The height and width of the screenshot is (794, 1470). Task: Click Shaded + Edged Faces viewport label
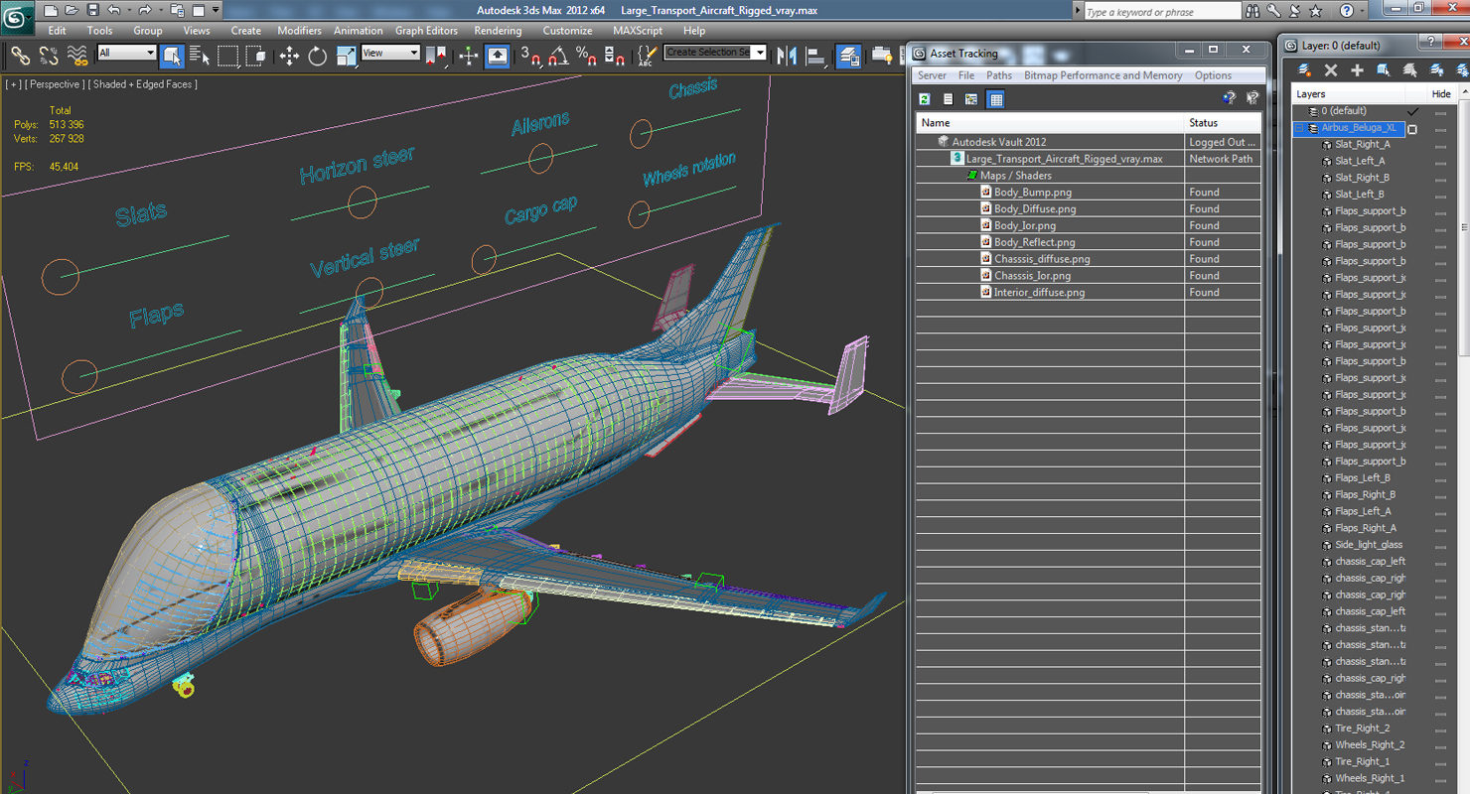143,84
